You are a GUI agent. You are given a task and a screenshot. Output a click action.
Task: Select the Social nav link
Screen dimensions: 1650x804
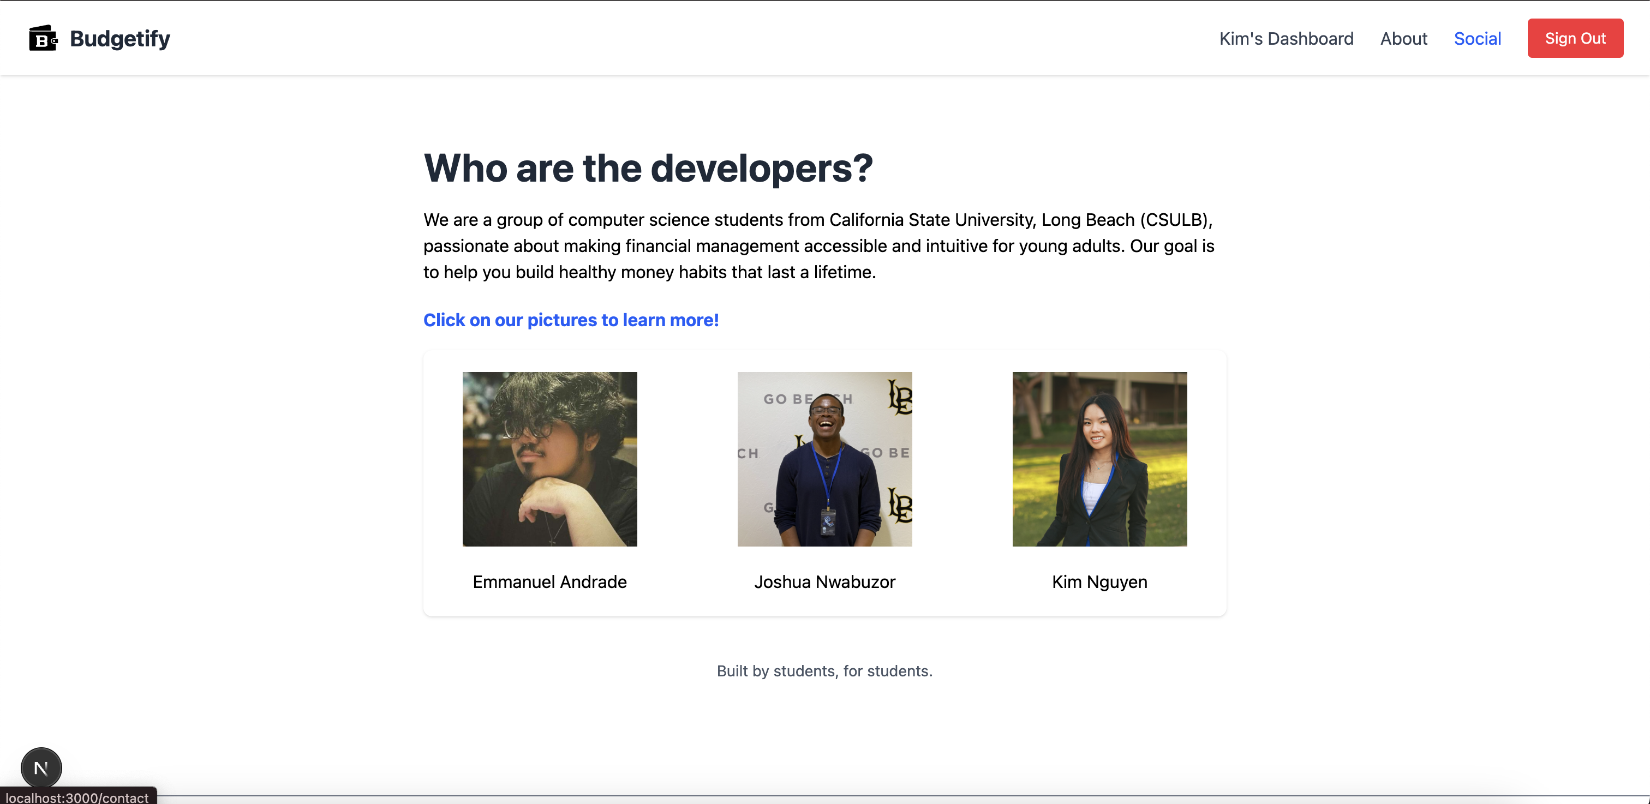(1477, 38)
